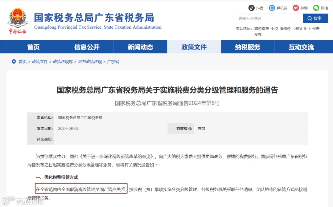Click the location pin breadcrumb icon
Image resolution: width=333 pixels, height=207 pixels.
(14, 62)
